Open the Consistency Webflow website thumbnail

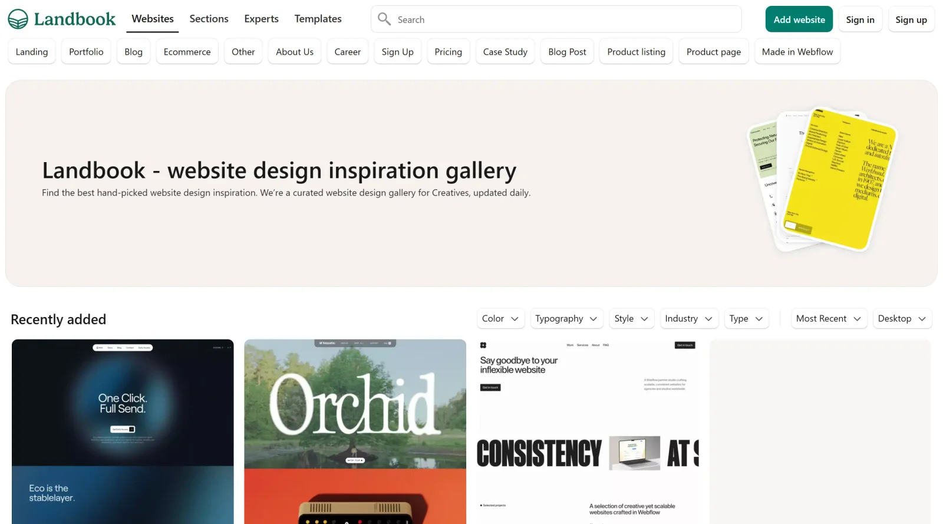click(588, 431)
